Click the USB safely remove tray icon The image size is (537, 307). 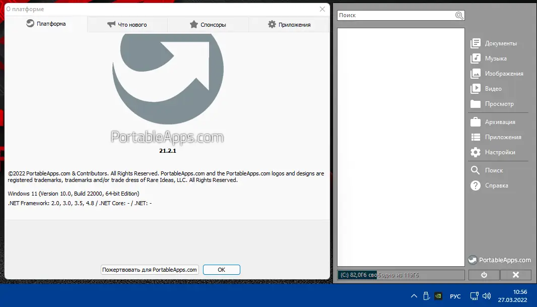coord(426,296)
